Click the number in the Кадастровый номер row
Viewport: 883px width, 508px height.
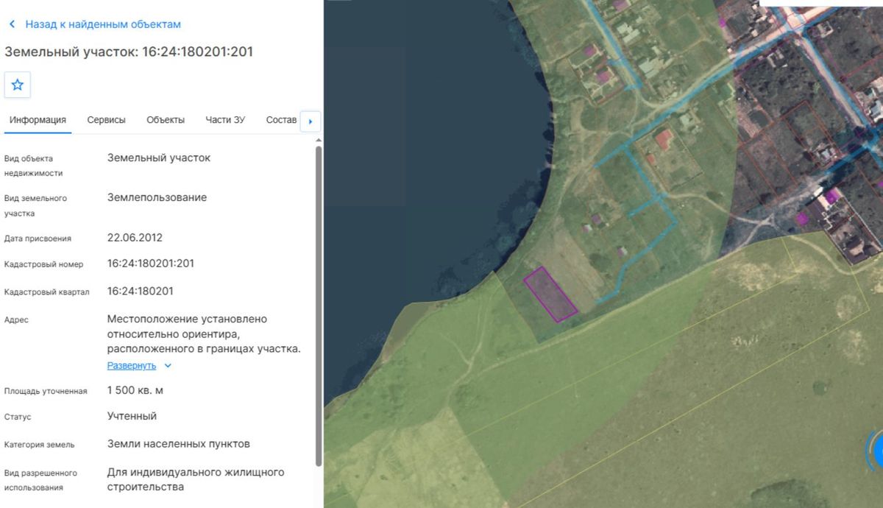coord(151,263)
